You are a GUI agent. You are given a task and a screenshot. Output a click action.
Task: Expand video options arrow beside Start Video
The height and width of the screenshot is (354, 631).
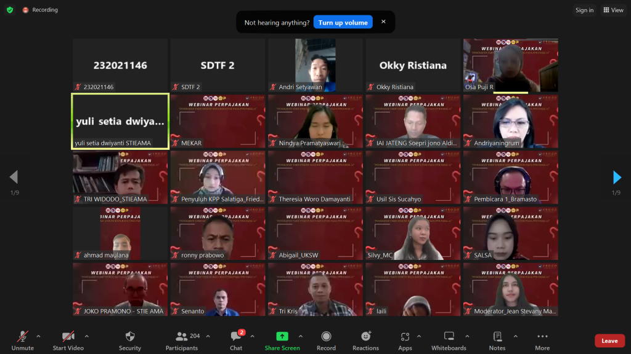click(86, 336)
